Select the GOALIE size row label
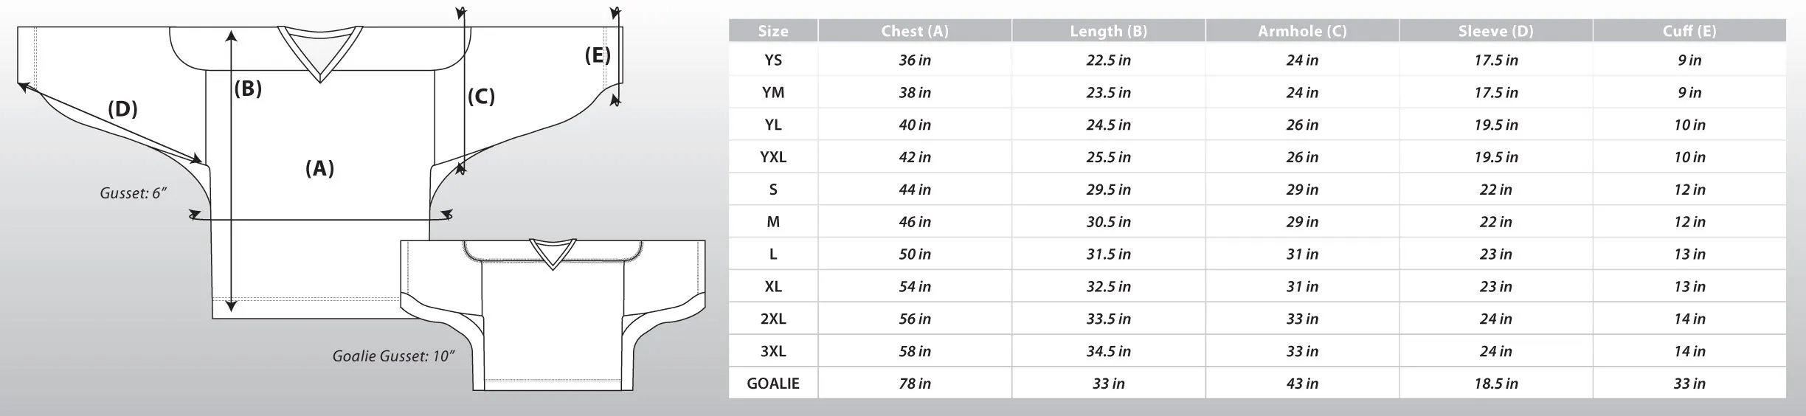This screenshot has height=416, width=1806. click(x=772, y=384)
